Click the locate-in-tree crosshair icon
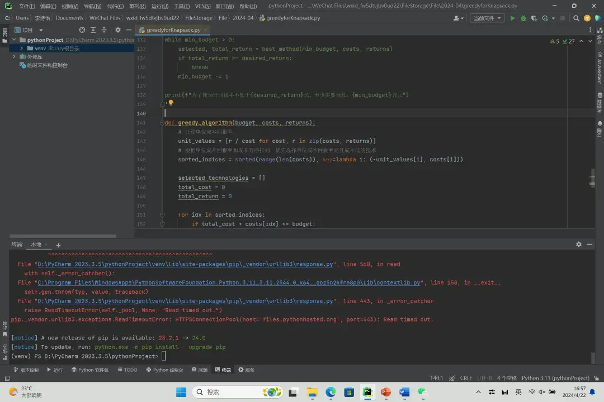The height and width of the screenshot is (402, 604). [82, 30]
